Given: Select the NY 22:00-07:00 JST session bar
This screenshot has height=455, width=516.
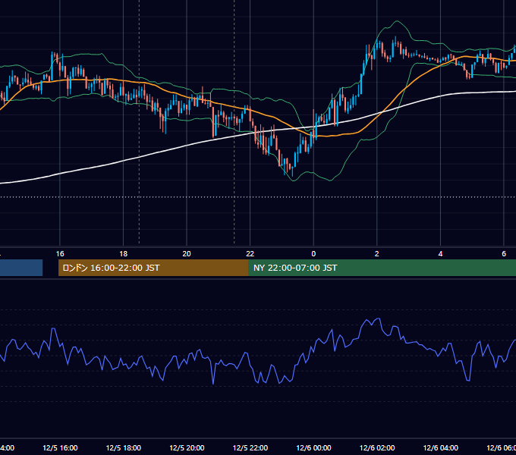Looking at the screenshot, I should click(382, 268).
